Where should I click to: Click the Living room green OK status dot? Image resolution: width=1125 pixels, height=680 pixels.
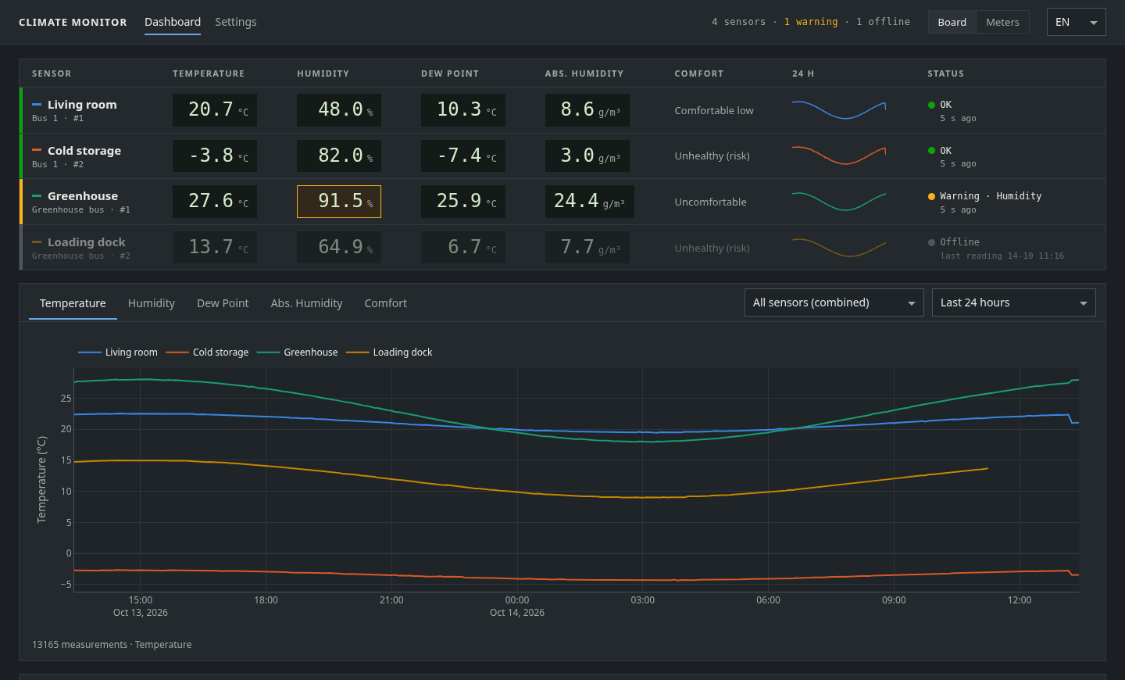tap(931, 105)
